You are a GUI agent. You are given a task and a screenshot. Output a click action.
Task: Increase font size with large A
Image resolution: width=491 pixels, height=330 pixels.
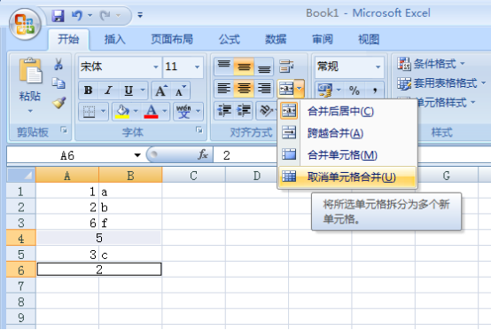click(x=161, y=90)
